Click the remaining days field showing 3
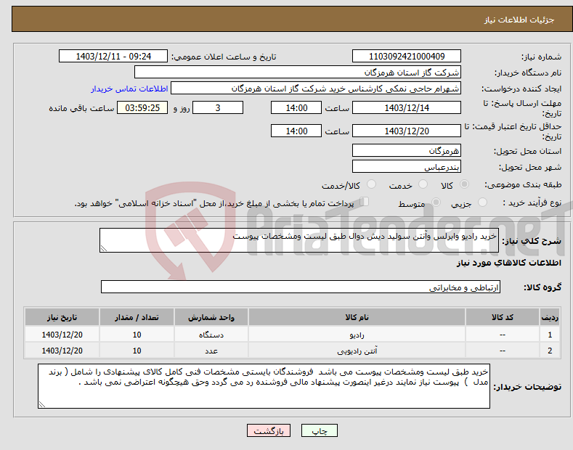The width and height of the screenshot is (573, 450). pos(218,107)
